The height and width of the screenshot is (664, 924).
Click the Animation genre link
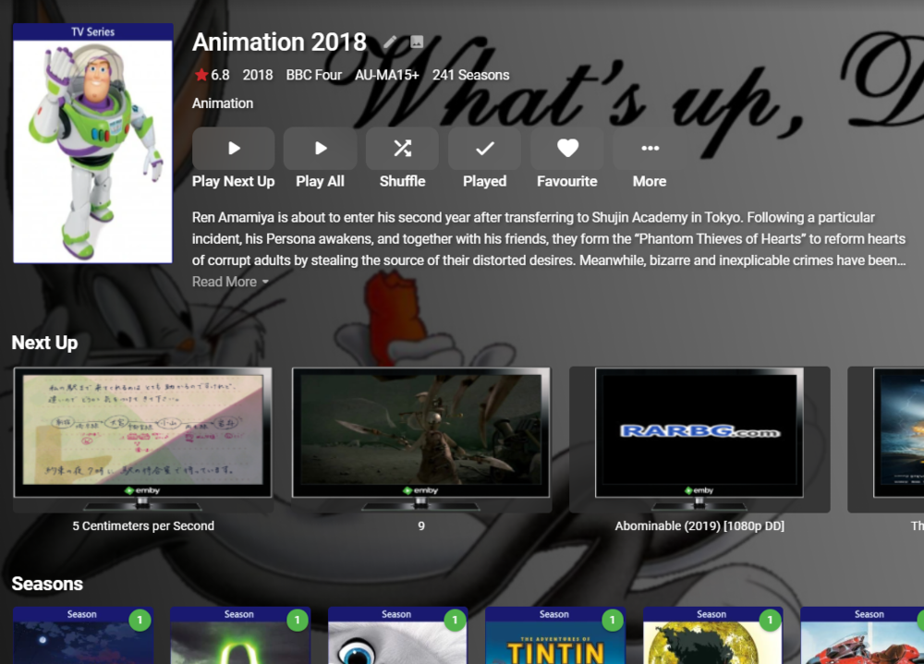[223, 103]
